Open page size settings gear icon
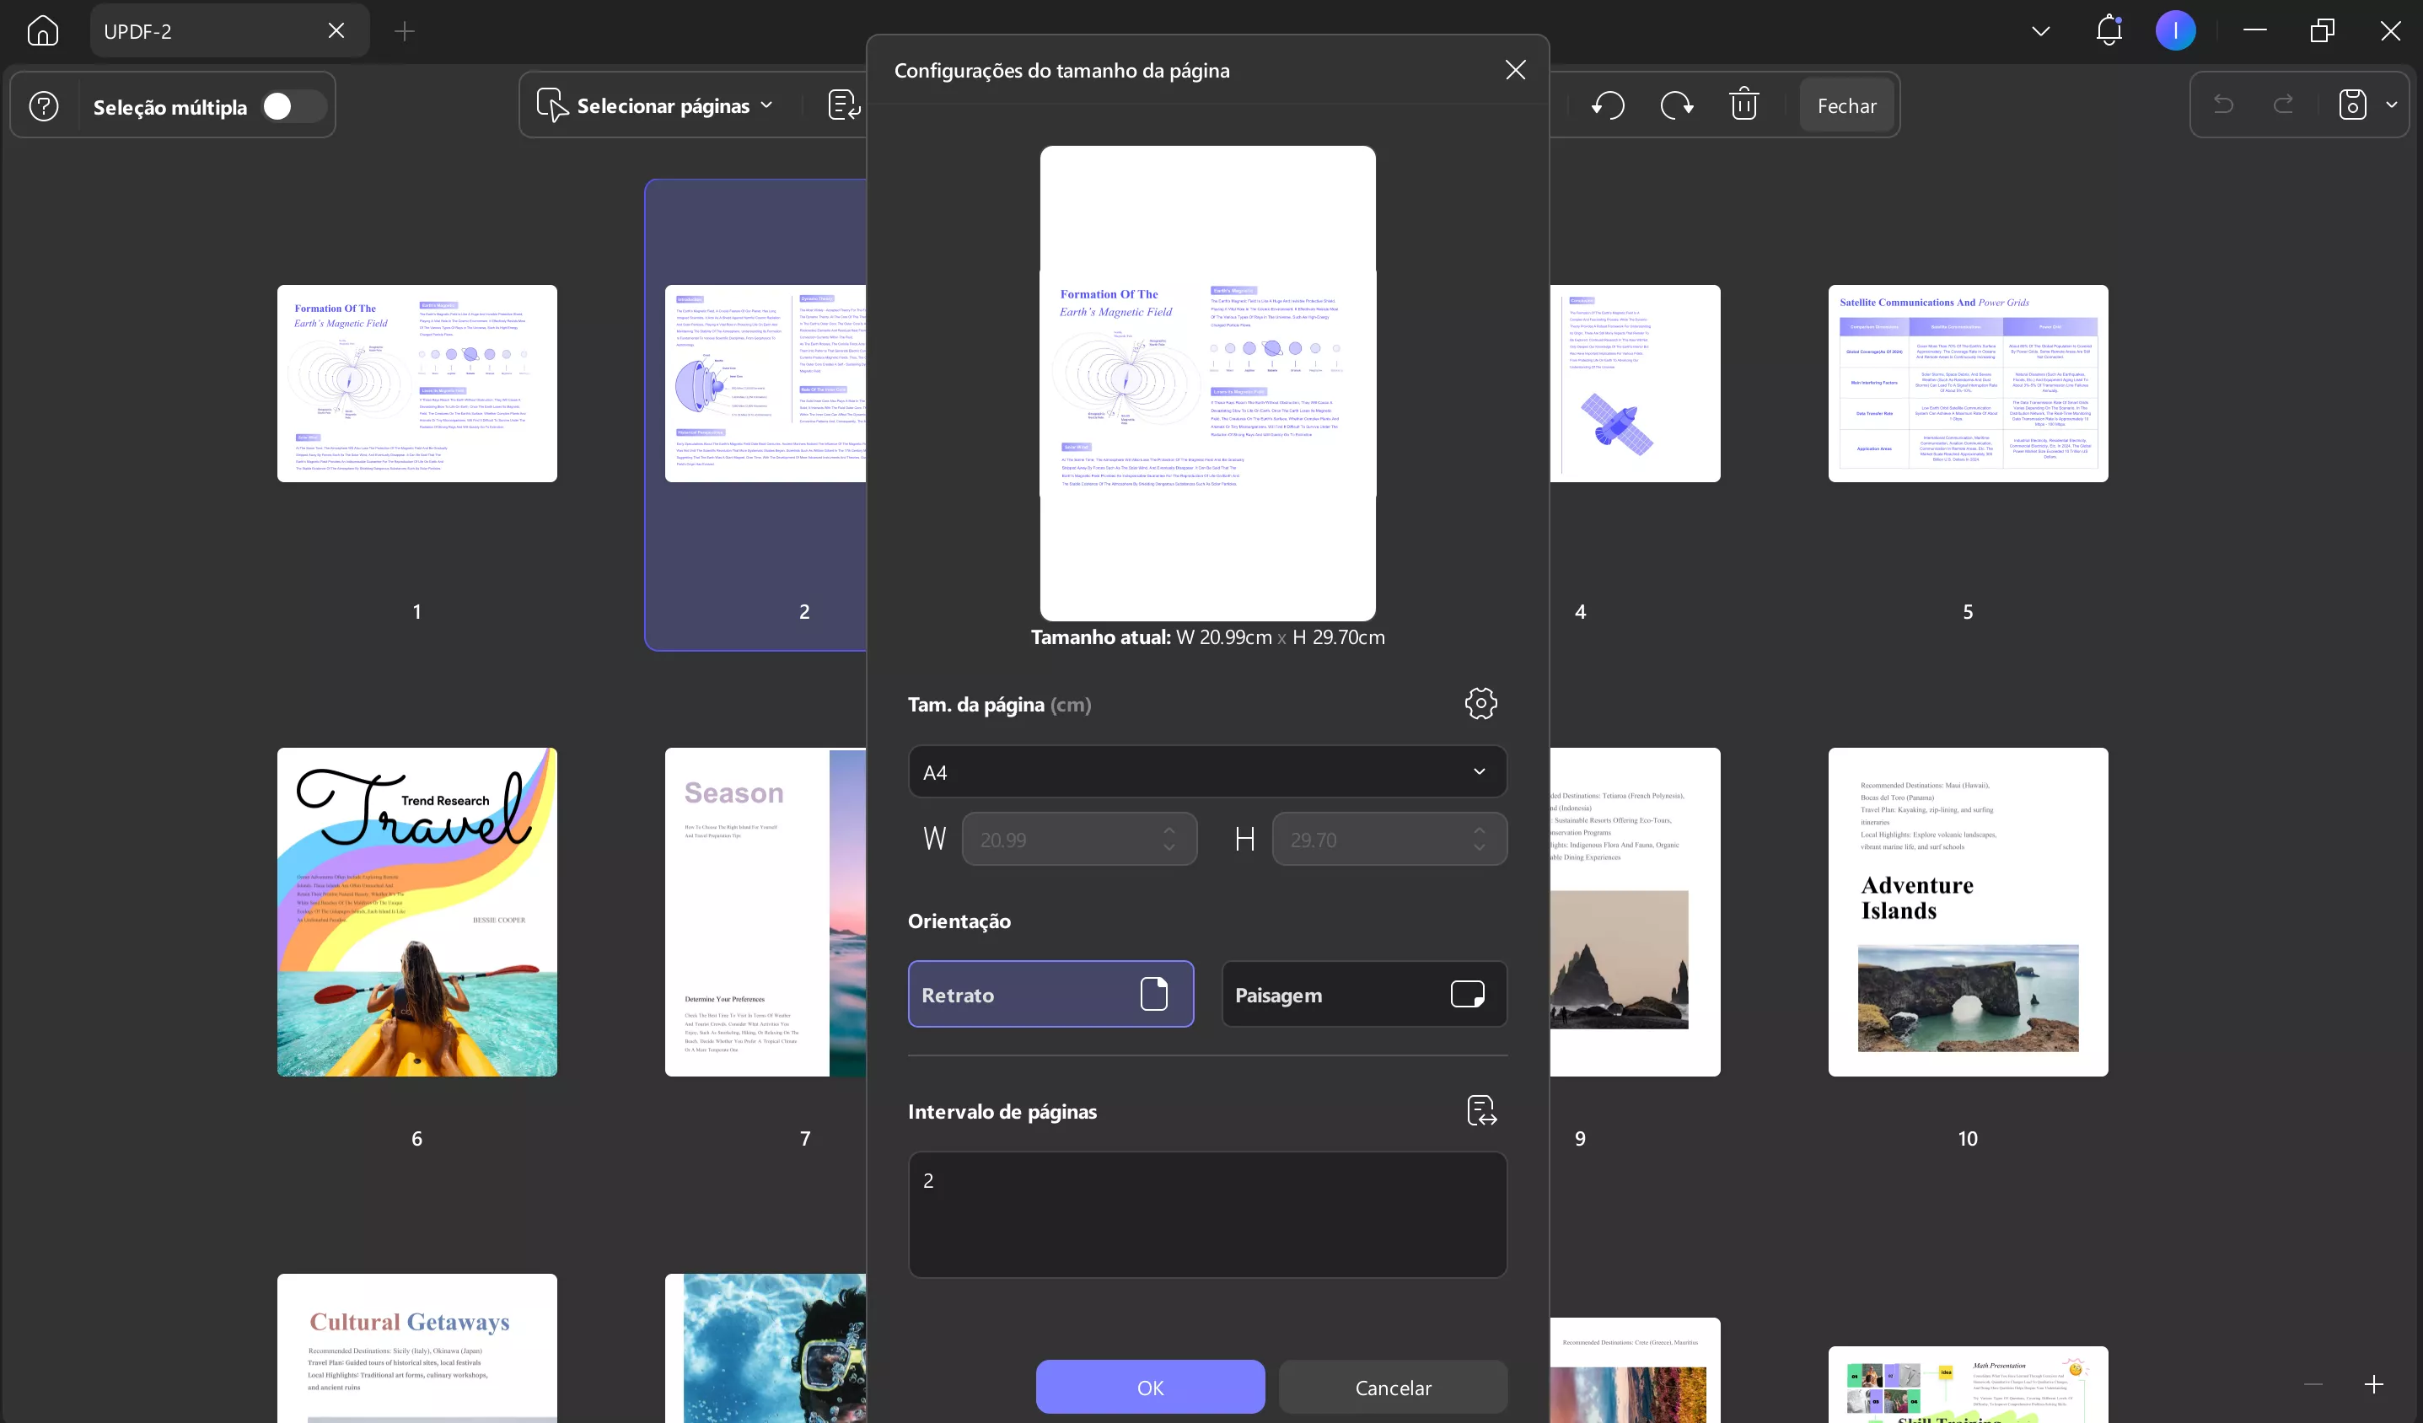 [1480, 704]
